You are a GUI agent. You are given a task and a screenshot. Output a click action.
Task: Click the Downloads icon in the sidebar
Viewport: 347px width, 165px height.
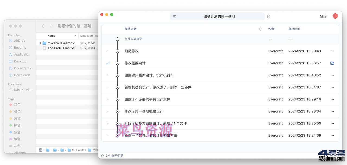(x=10, y=75)
